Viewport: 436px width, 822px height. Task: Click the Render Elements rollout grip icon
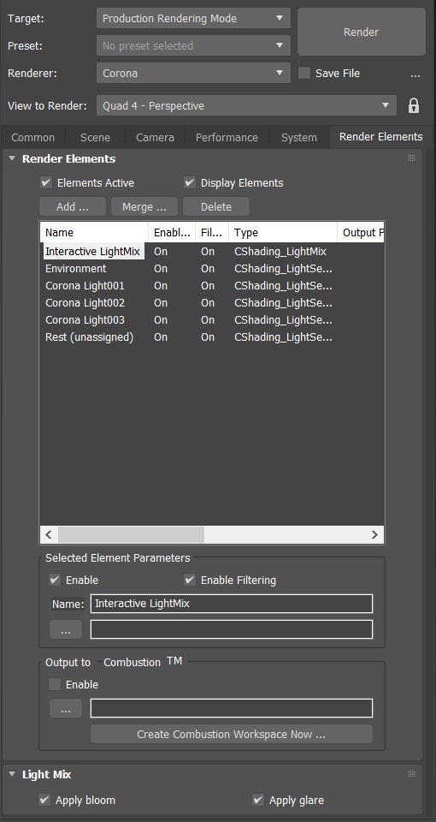[411, 158]
